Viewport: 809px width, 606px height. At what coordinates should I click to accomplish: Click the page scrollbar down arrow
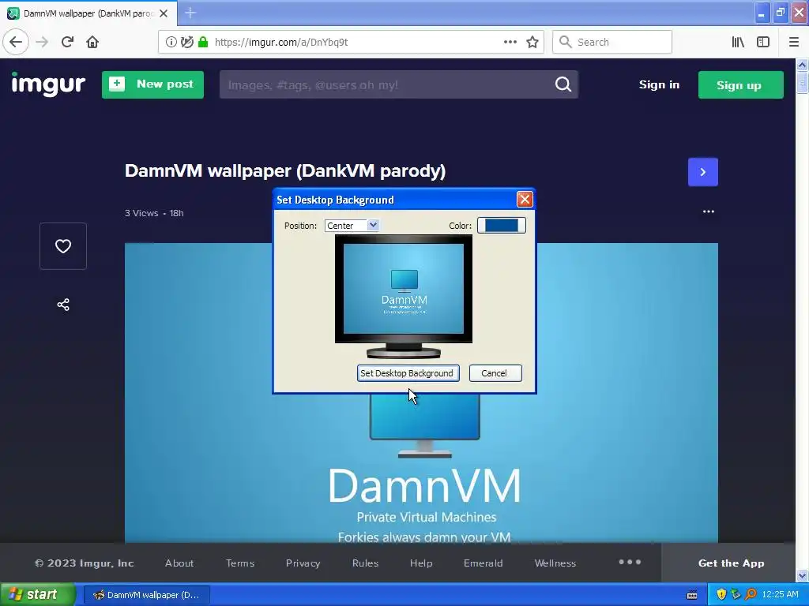click(x=802, y=575)
